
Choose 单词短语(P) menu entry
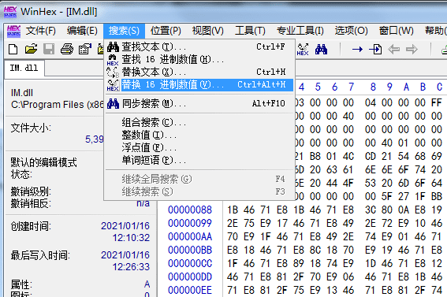point(199,161)
